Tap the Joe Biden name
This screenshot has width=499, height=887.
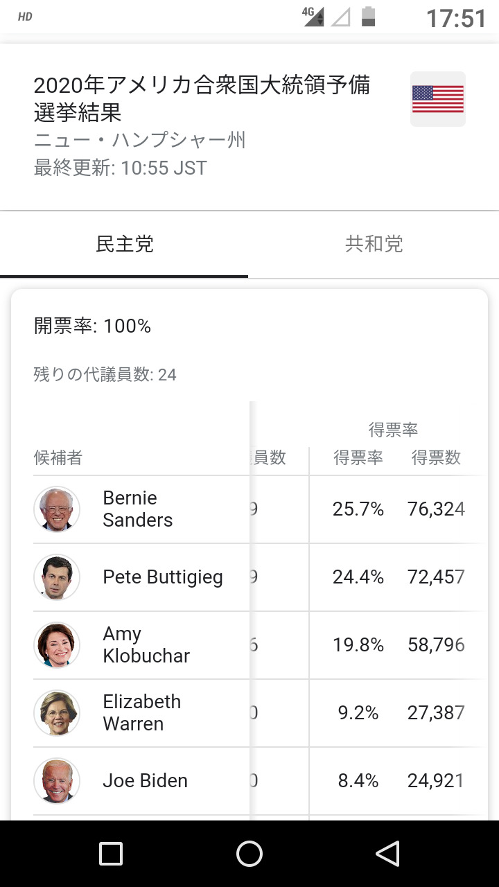click(145, 781)
